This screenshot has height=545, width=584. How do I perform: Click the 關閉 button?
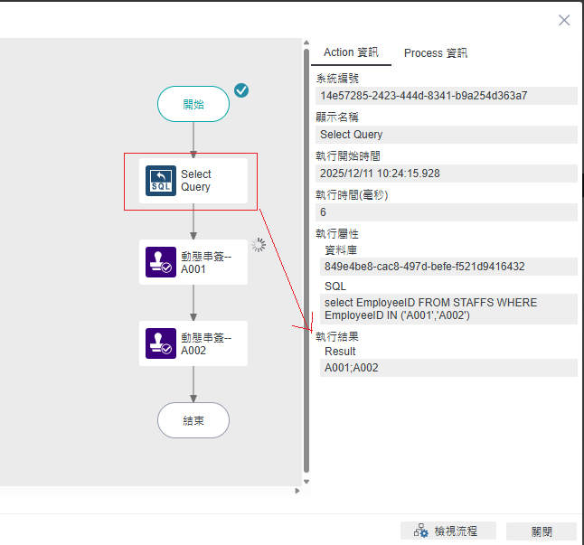[x=541, y=531]
